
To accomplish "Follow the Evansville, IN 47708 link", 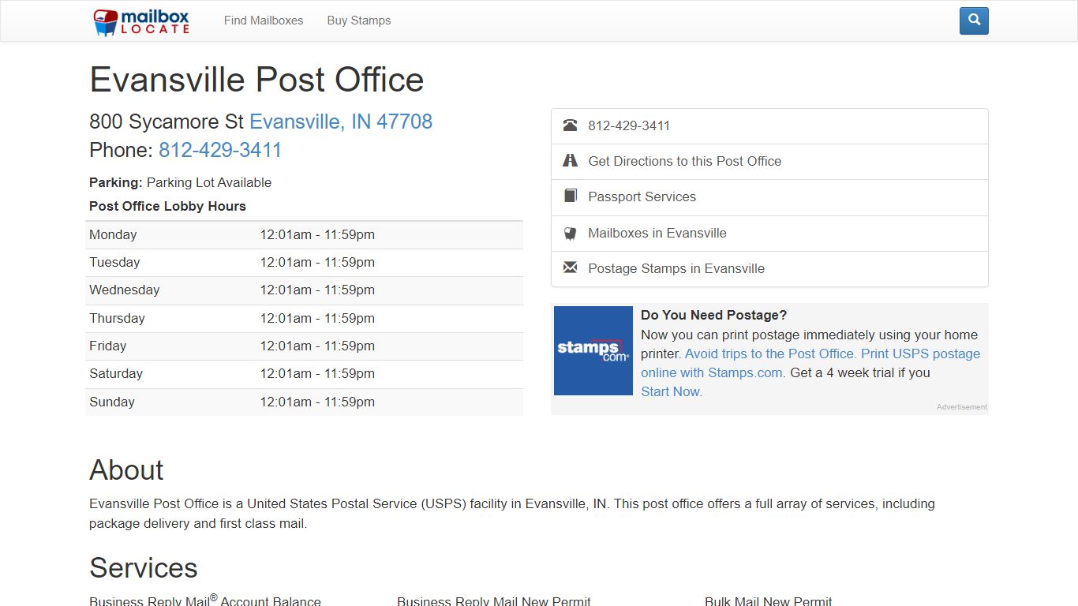I will [x=341, y=122].
